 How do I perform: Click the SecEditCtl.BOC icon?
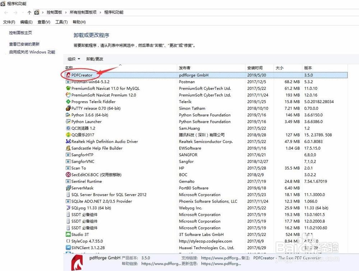(x=68, y=175)
